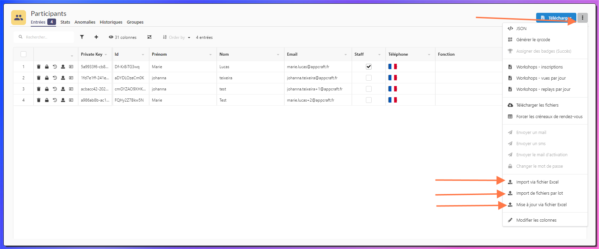Click the French flag in row 3
599x249 pixels.
[x=393, y=89]
